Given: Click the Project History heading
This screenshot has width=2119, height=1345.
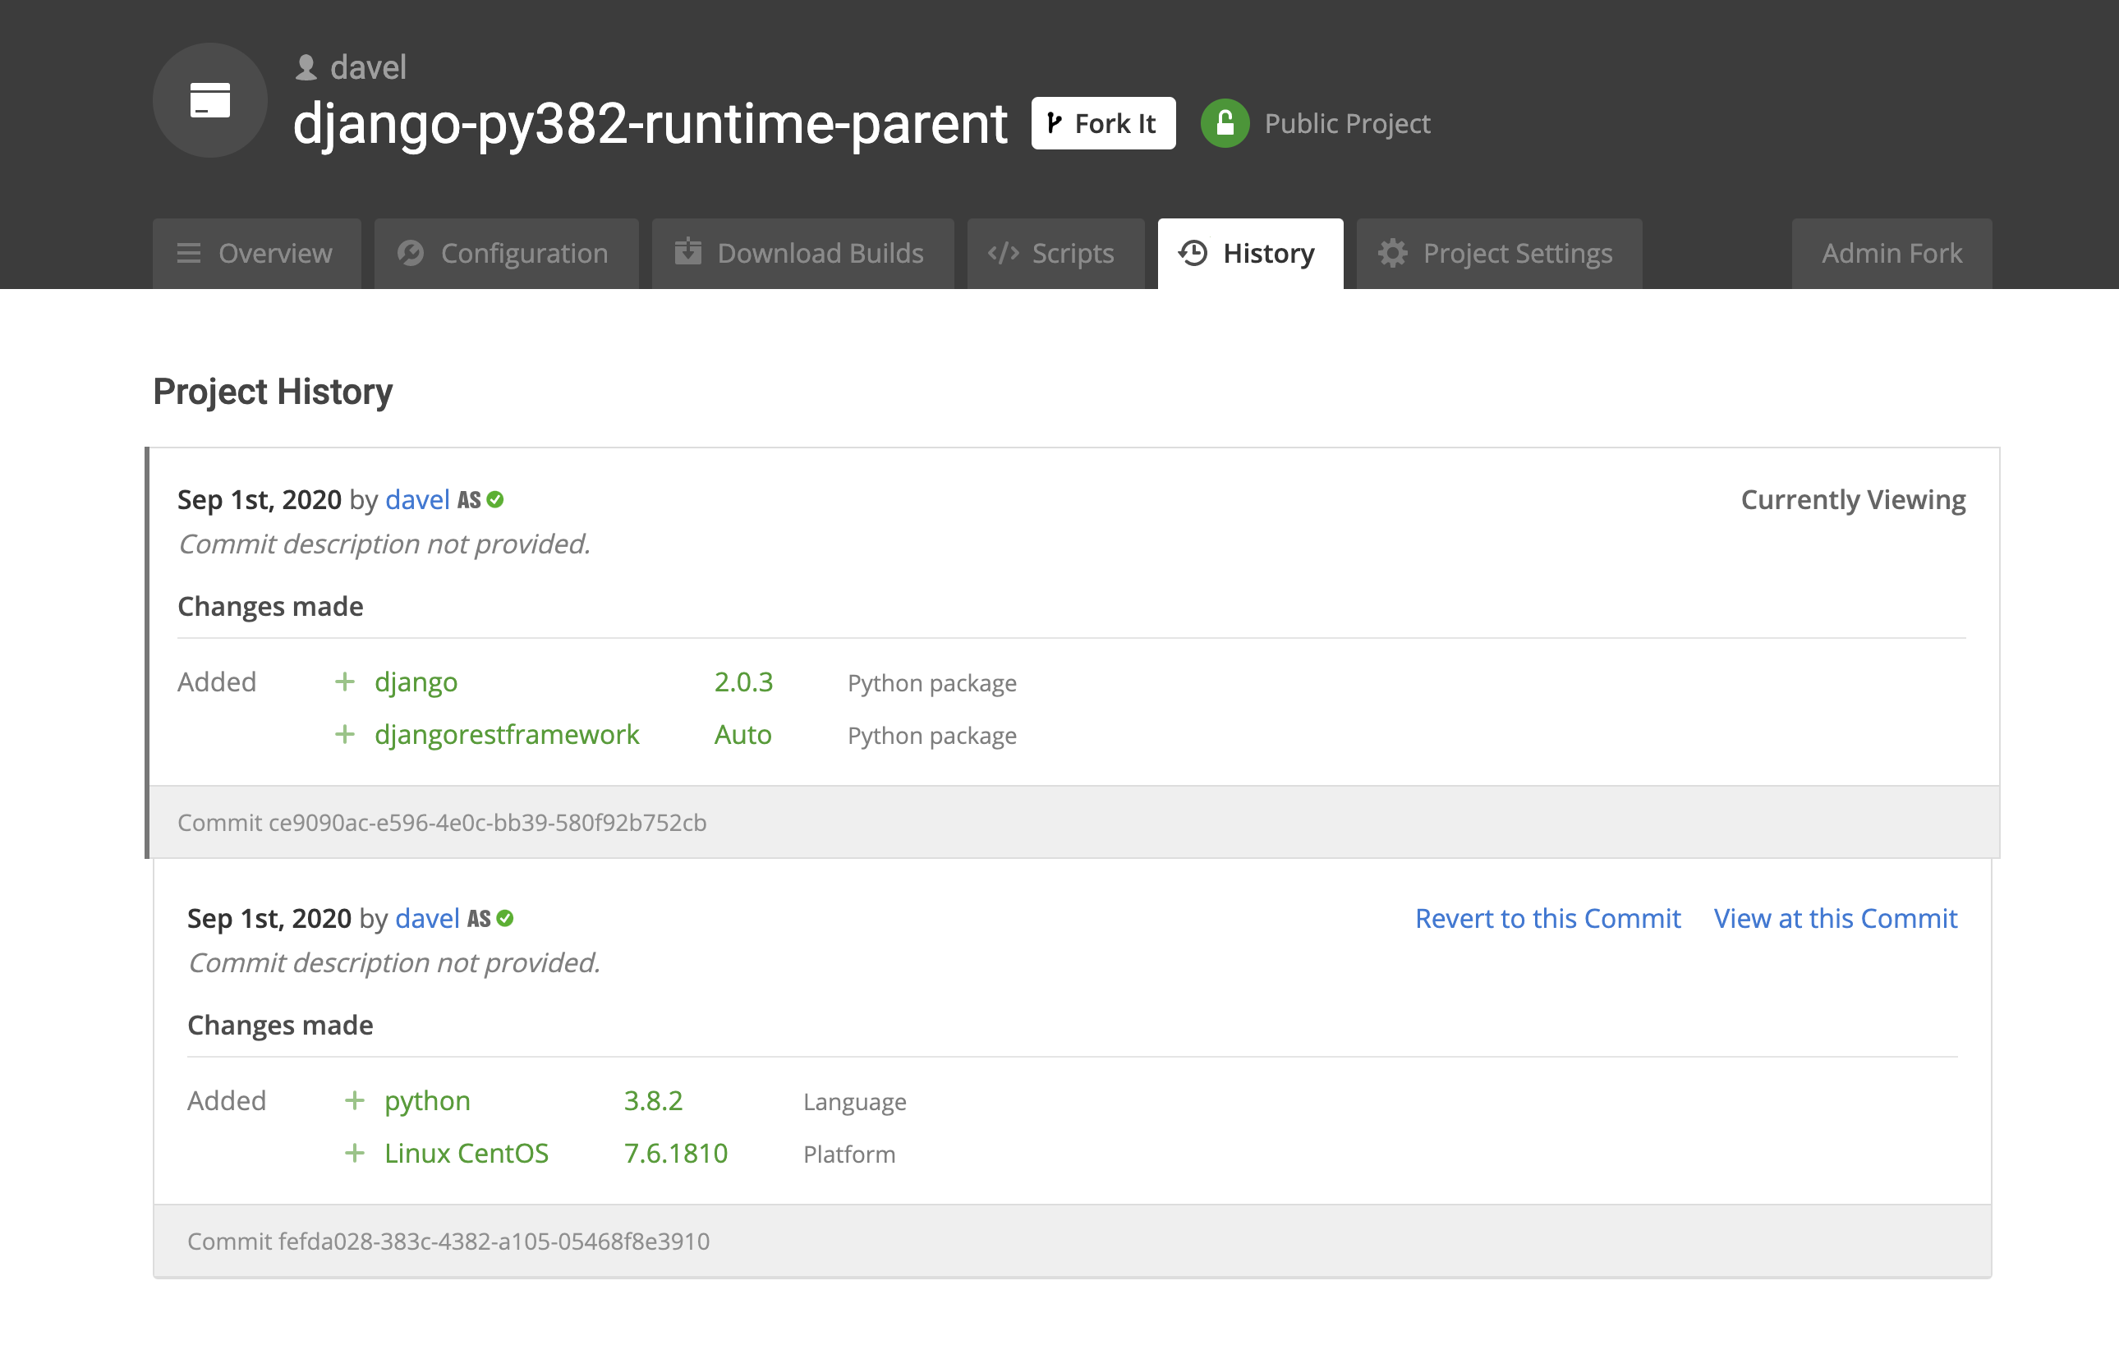Looking at the screenshot, I should [x=273, y=392].
